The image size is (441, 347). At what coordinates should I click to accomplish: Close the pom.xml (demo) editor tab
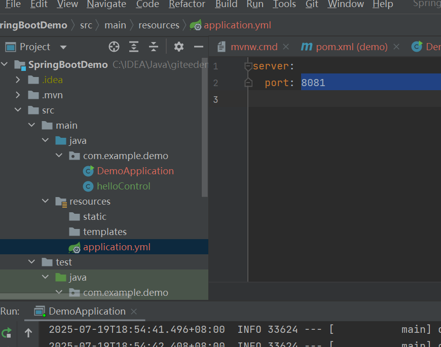tap(396, 47)
